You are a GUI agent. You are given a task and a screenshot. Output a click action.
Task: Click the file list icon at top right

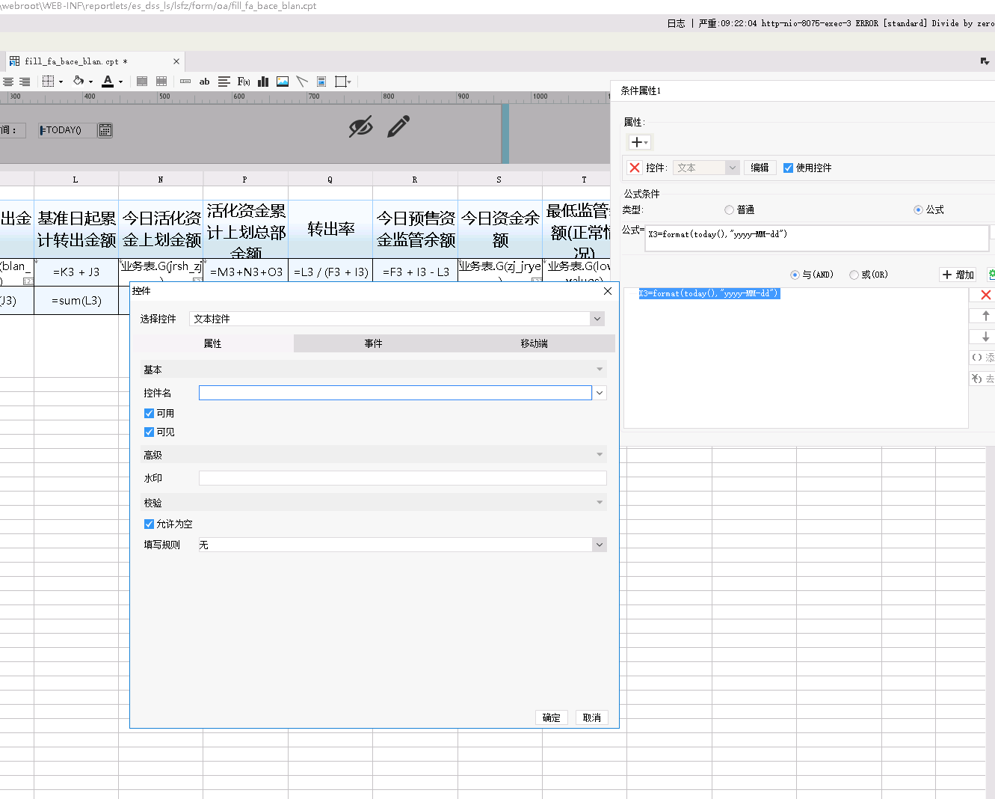pos(985,61)
